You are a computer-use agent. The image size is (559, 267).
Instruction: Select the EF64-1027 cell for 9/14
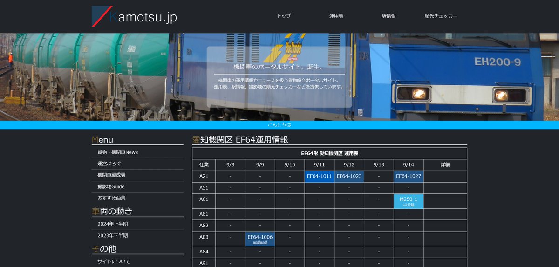(x=409, y=177)
